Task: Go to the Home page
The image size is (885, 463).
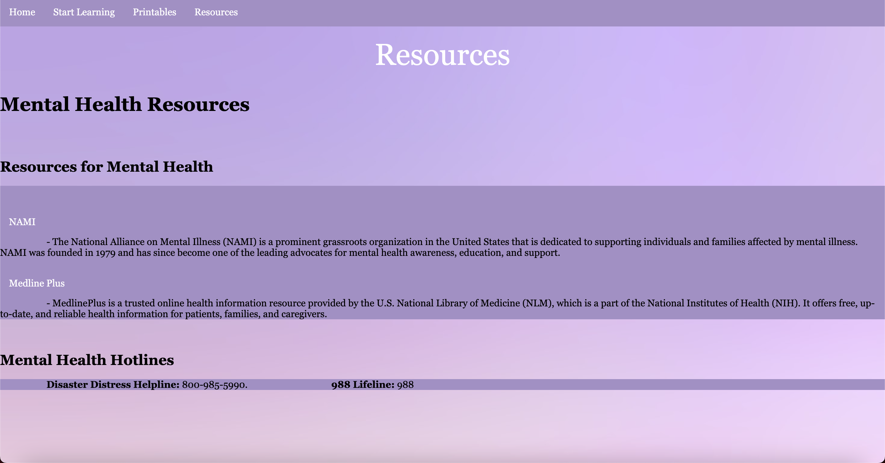Action: click(x=22, y=12)
